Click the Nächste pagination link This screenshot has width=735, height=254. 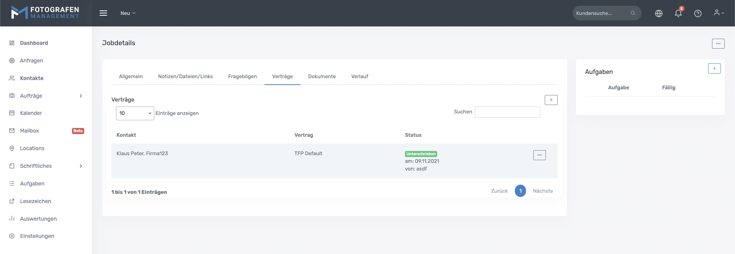click(542, 191)
